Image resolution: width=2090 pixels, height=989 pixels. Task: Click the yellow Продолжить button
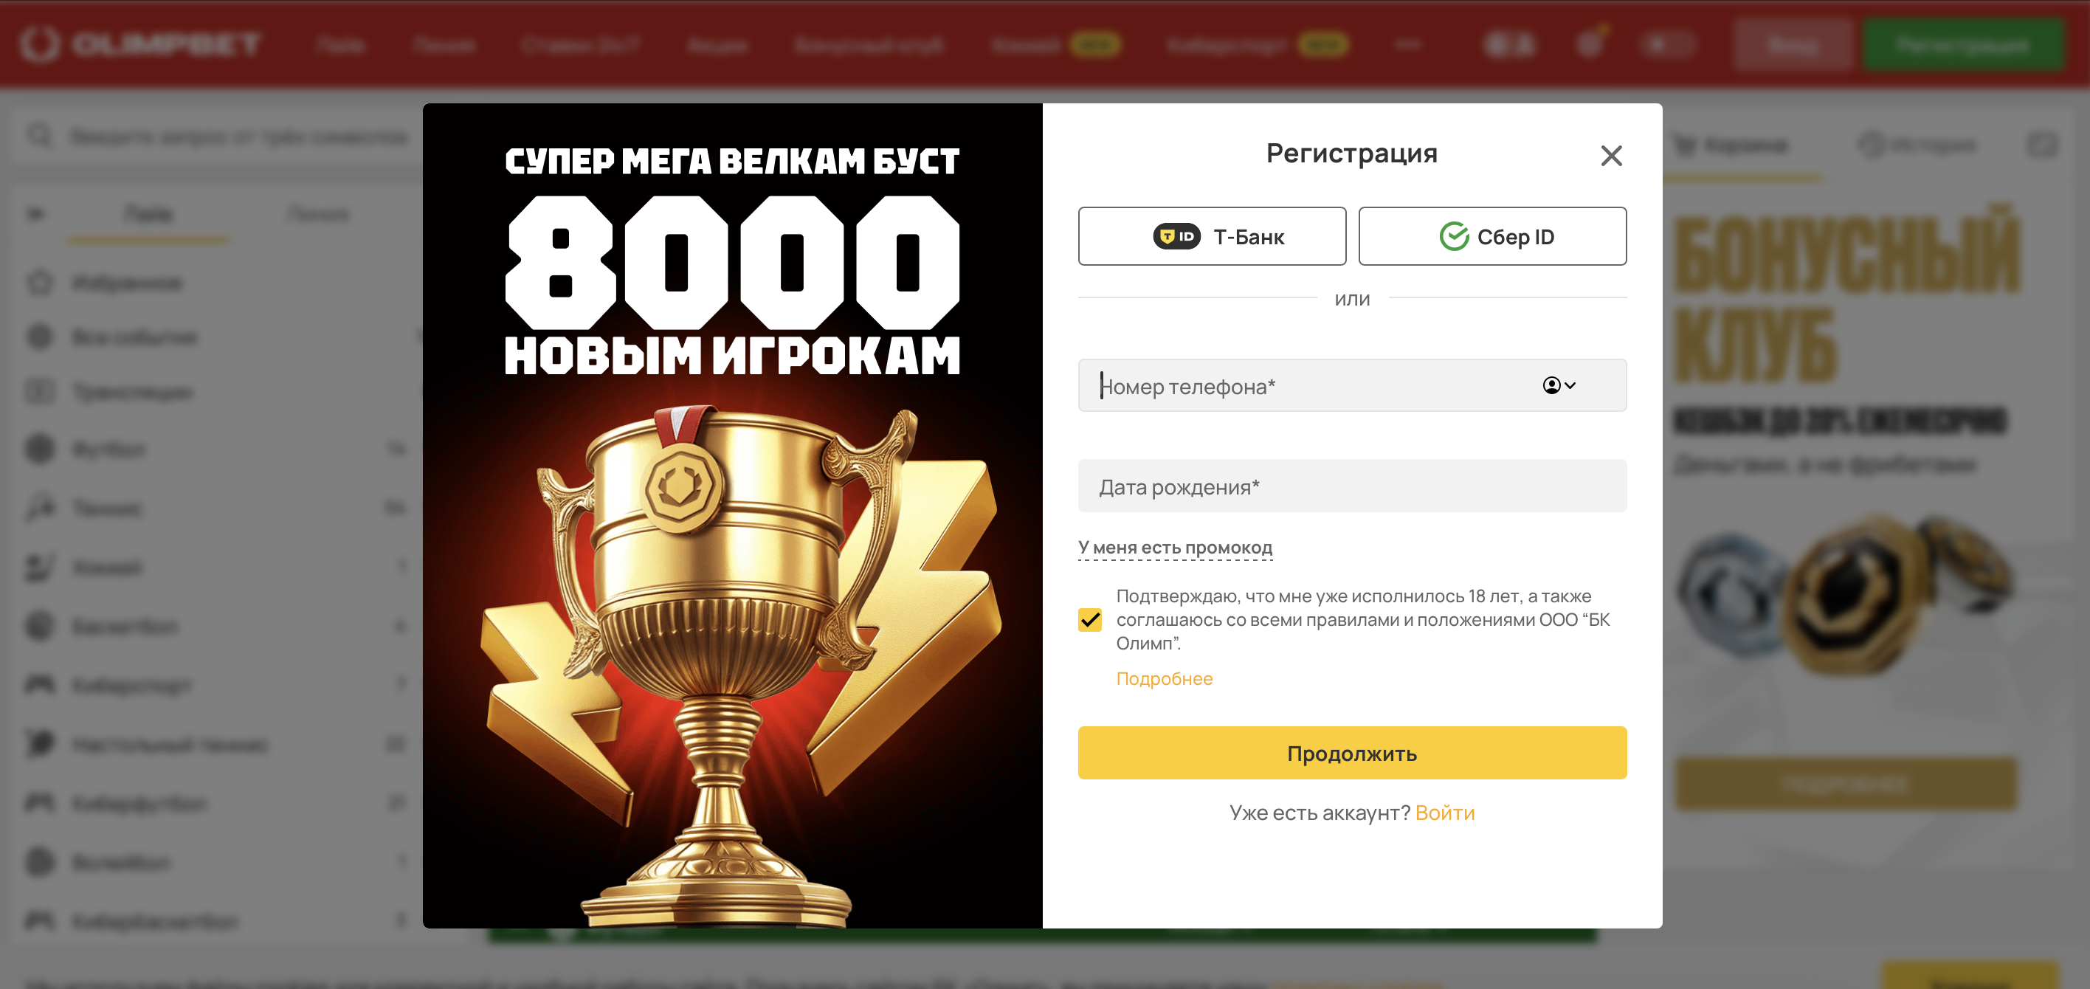click(x=1352, y=753)
